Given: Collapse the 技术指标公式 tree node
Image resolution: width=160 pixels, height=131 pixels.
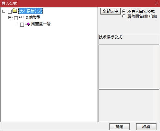Looking at the screenshot, I should (x=4, y=11).
